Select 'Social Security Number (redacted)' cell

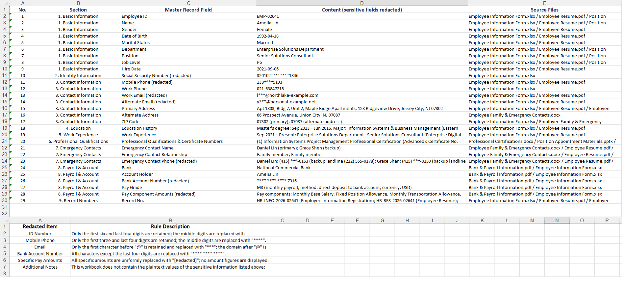[x=188, y=75]
